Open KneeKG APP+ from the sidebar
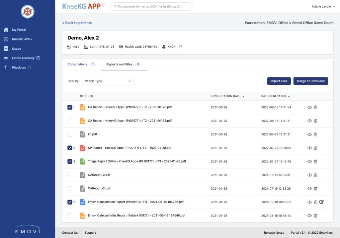This screenshot has height=238, width=340. tap(22, 39)
